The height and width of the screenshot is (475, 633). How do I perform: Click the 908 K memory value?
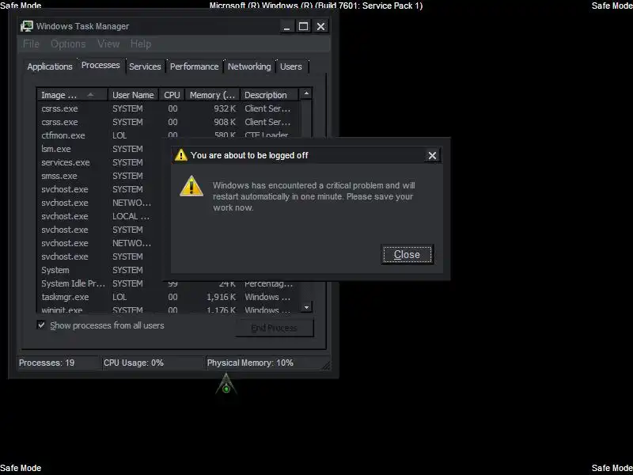pos(225,122)
